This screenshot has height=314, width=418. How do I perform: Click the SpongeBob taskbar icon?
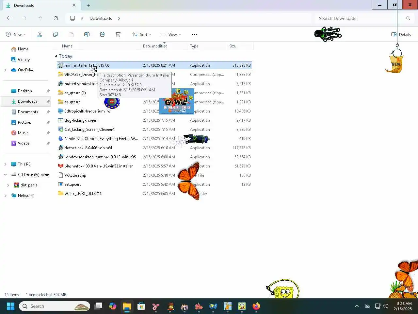pyautogui.click(x=242, y=306)
